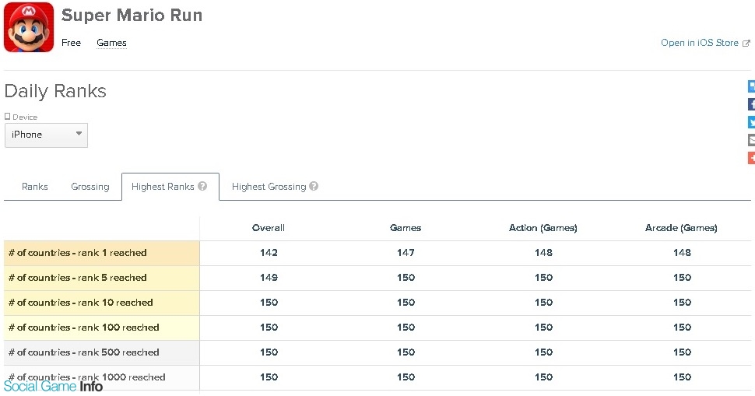
Task: Select the 'rank 10 reached' row label
Action: (x=102, y=303)
